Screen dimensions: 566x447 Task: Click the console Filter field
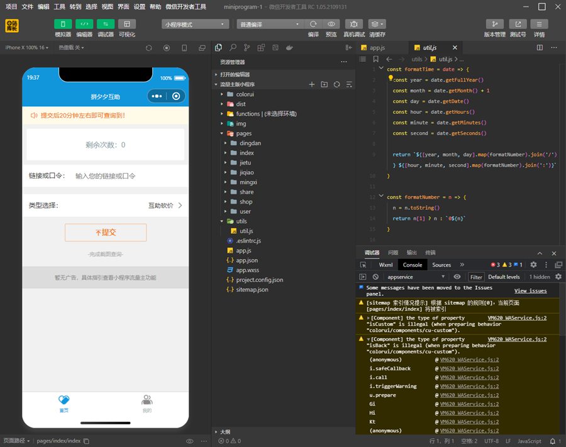click(x=476, y=277)
